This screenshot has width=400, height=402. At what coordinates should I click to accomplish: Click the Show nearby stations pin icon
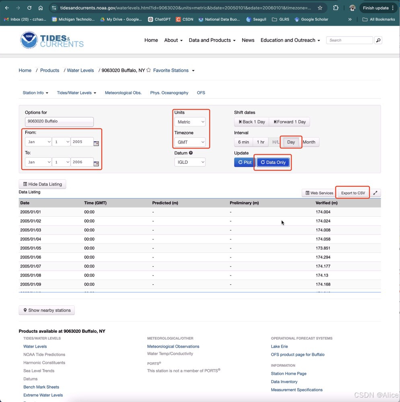pos(25,310)
